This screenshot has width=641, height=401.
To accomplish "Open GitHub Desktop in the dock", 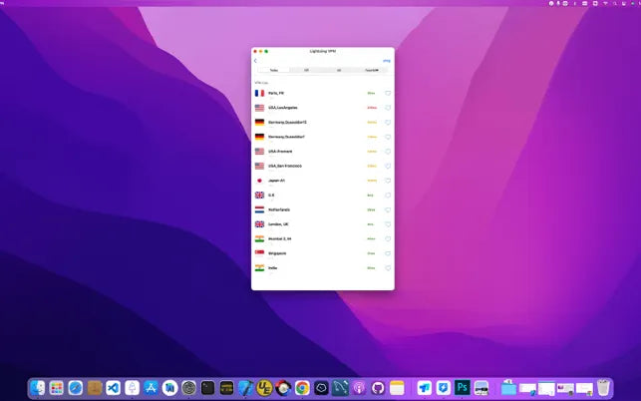I will point(378,387).
